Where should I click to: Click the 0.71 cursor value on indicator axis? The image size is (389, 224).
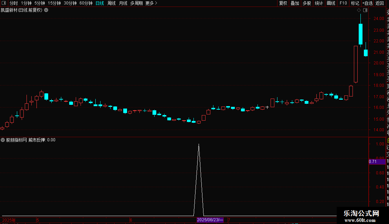tap(377, 162)
